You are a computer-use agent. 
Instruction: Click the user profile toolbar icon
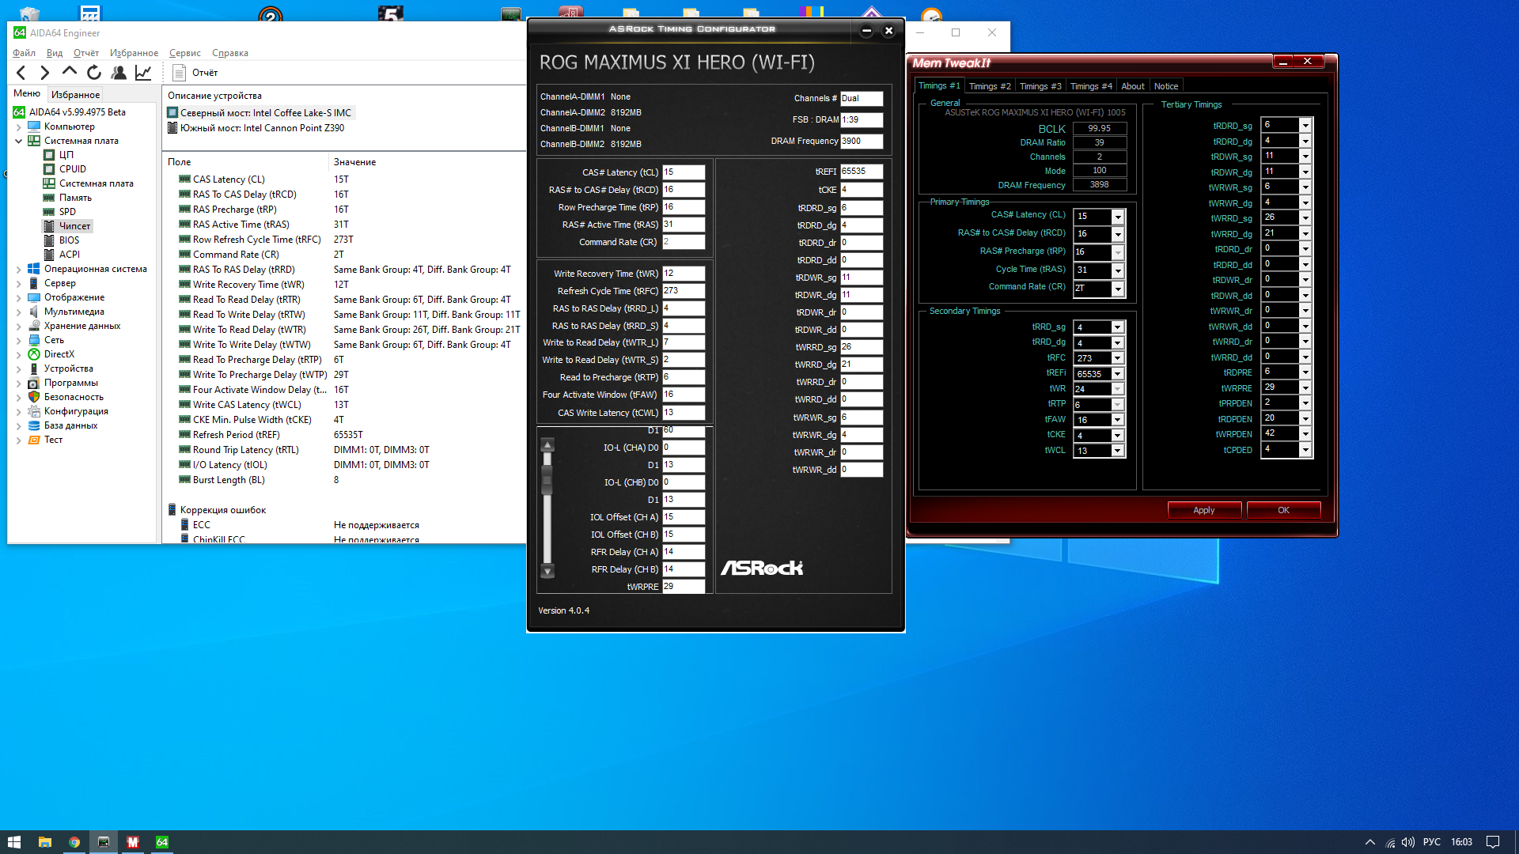click(119, 73)
